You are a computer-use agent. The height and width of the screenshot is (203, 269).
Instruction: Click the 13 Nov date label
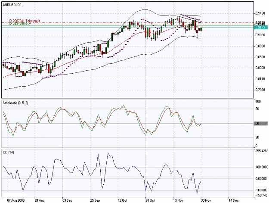coord(178,200)
